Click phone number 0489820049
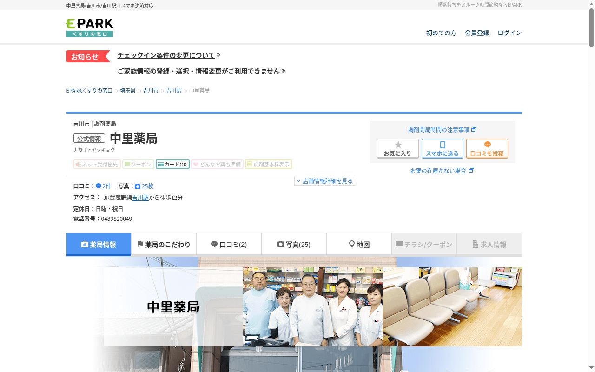This screenshot has width=595, height=372. click(117, 219)
